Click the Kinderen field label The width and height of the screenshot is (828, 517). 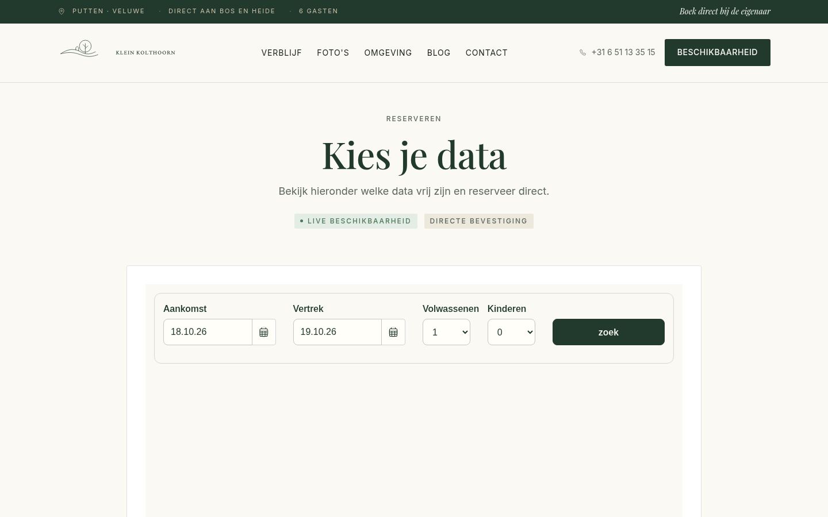tap(507, 309)
